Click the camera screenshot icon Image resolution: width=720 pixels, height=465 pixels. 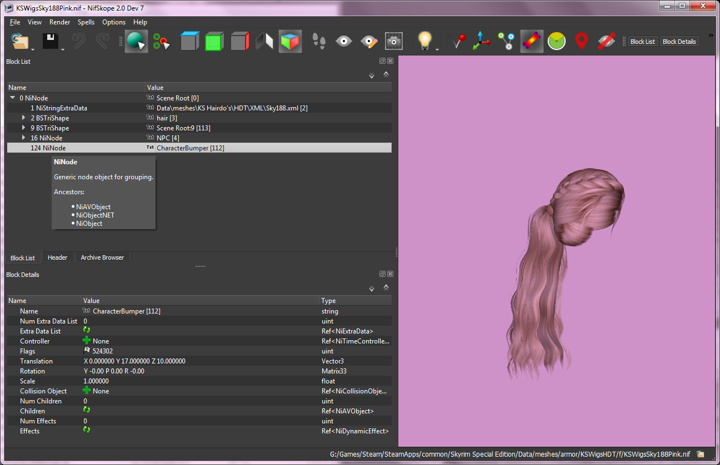(393, 41)
